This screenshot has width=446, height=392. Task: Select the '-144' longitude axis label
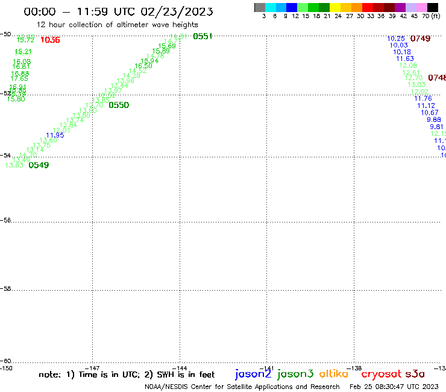(180, 368)
